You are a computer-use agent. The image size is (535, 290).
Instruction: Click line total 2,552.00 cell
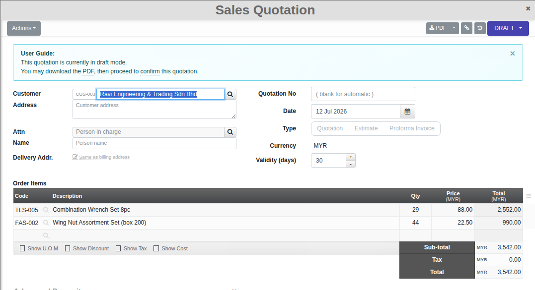(x=499, y=210)
